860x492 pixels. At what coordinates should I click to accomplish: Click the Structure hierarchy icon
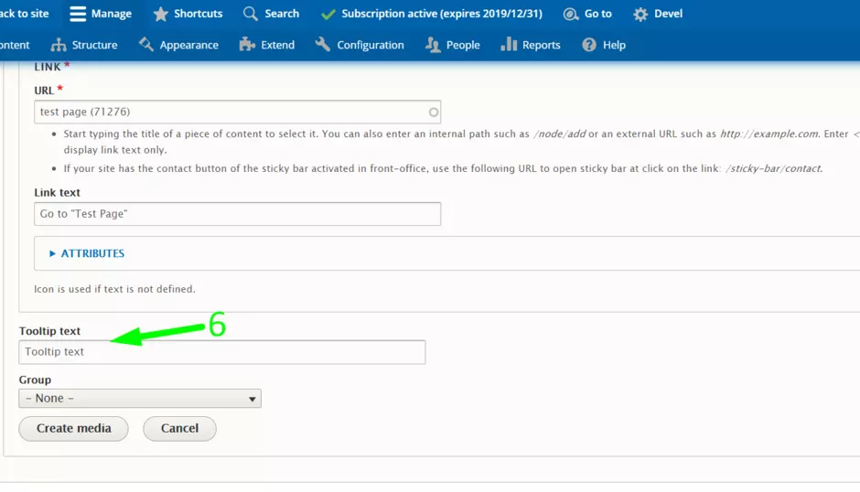coord(59,45)
